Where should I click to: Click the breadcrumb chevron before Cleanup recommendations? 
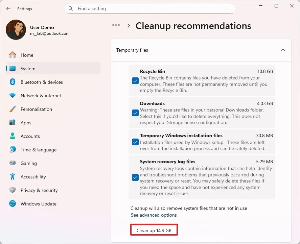pos(128,25)
